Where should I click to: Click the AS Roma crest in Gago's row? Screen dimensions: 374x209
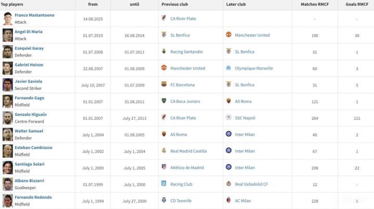229,102
